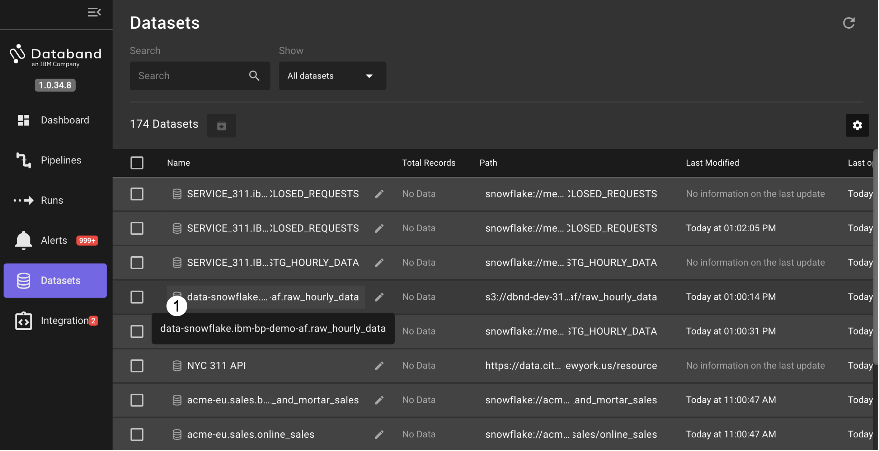Focus the dataset Search field
Screen dimensions: 879x451
click(x=190, y=76)
